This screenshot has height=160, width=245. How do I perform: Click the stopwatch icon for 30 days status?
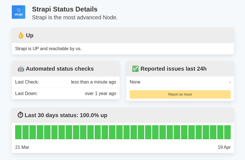(x=20, y=115)
